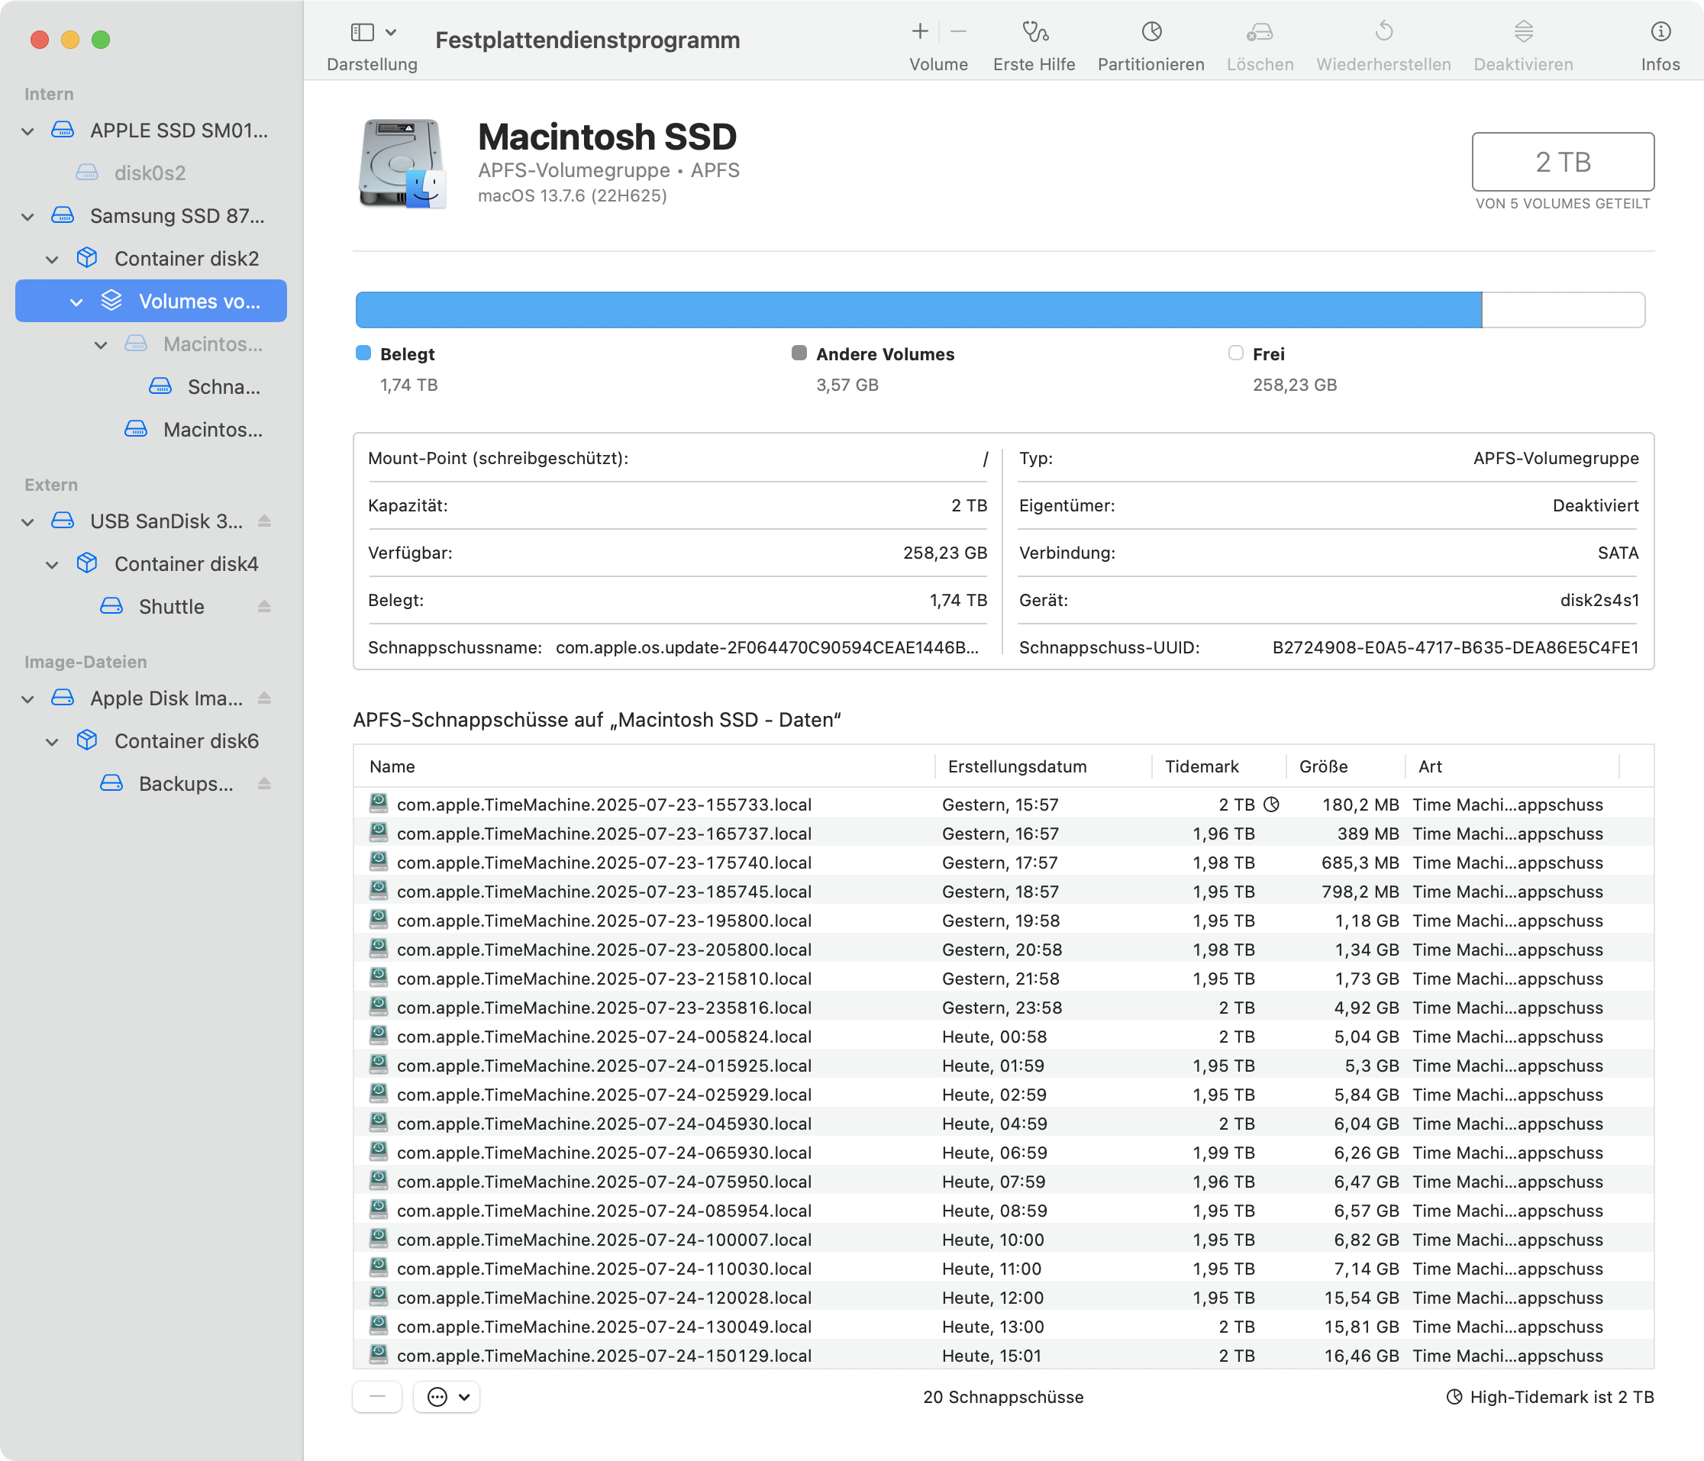Select disk0s2 in the sidebar
1704x1461 pixels.
click(150, 173)
